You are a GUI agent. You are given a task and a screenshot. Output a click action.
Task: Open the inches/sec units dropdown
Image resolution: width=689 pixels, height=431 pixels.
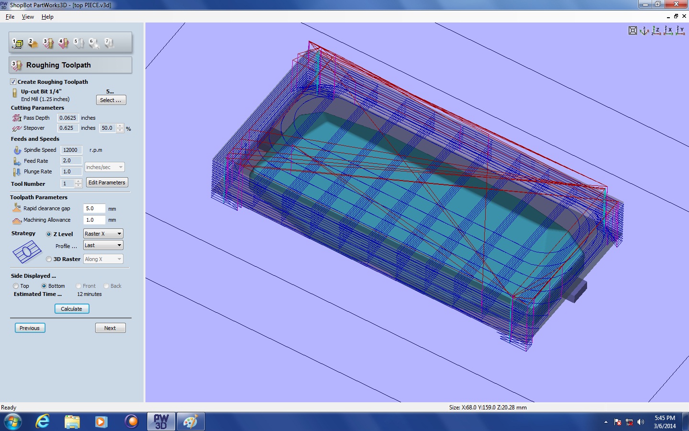105,167
